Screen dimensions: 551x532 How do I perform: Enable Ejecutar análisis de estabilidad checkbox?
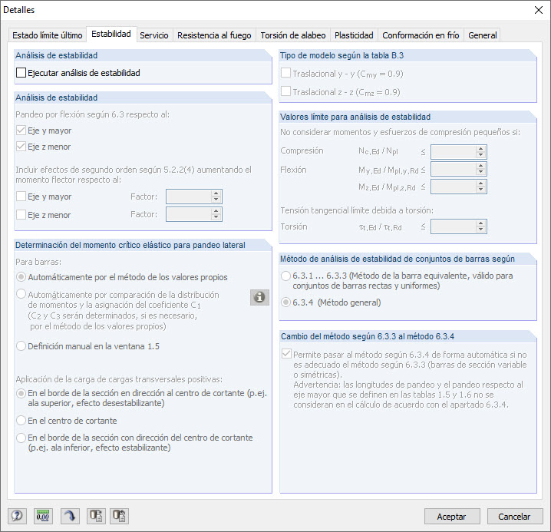[21, 73]
